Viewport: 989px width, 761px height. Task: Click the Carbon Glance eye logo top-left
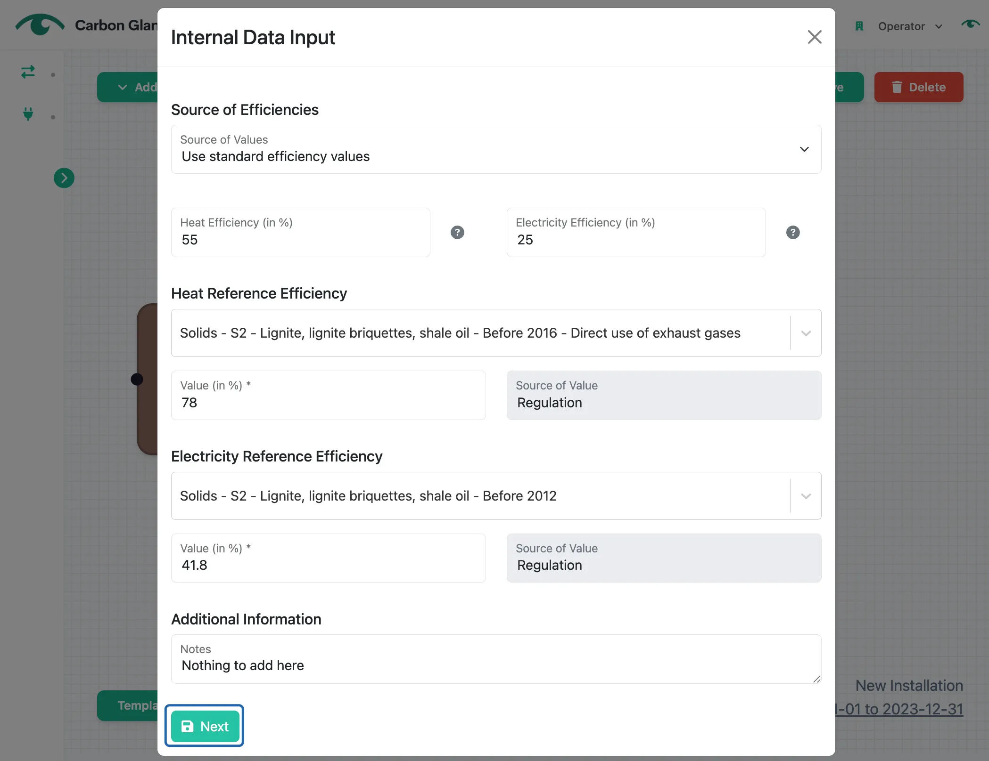[40, 24]
